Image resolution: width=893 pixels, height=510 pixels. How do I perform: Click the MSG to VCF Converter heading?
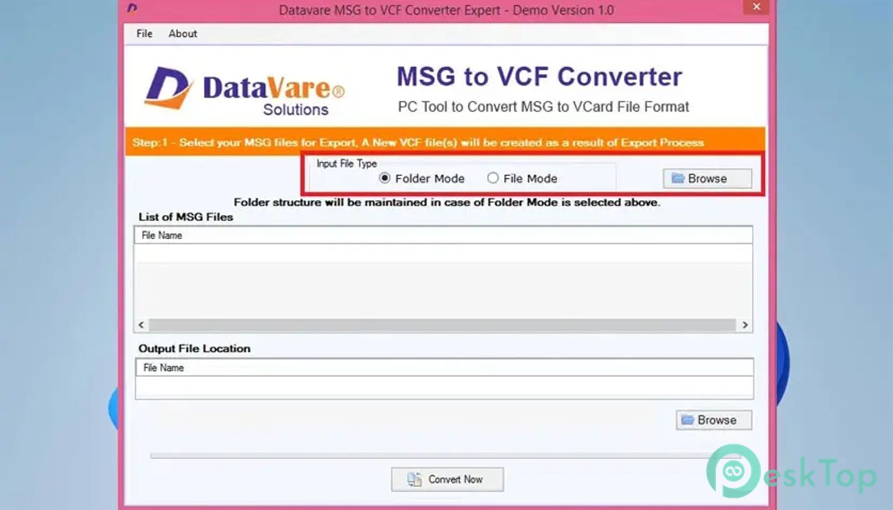point(539,77)
